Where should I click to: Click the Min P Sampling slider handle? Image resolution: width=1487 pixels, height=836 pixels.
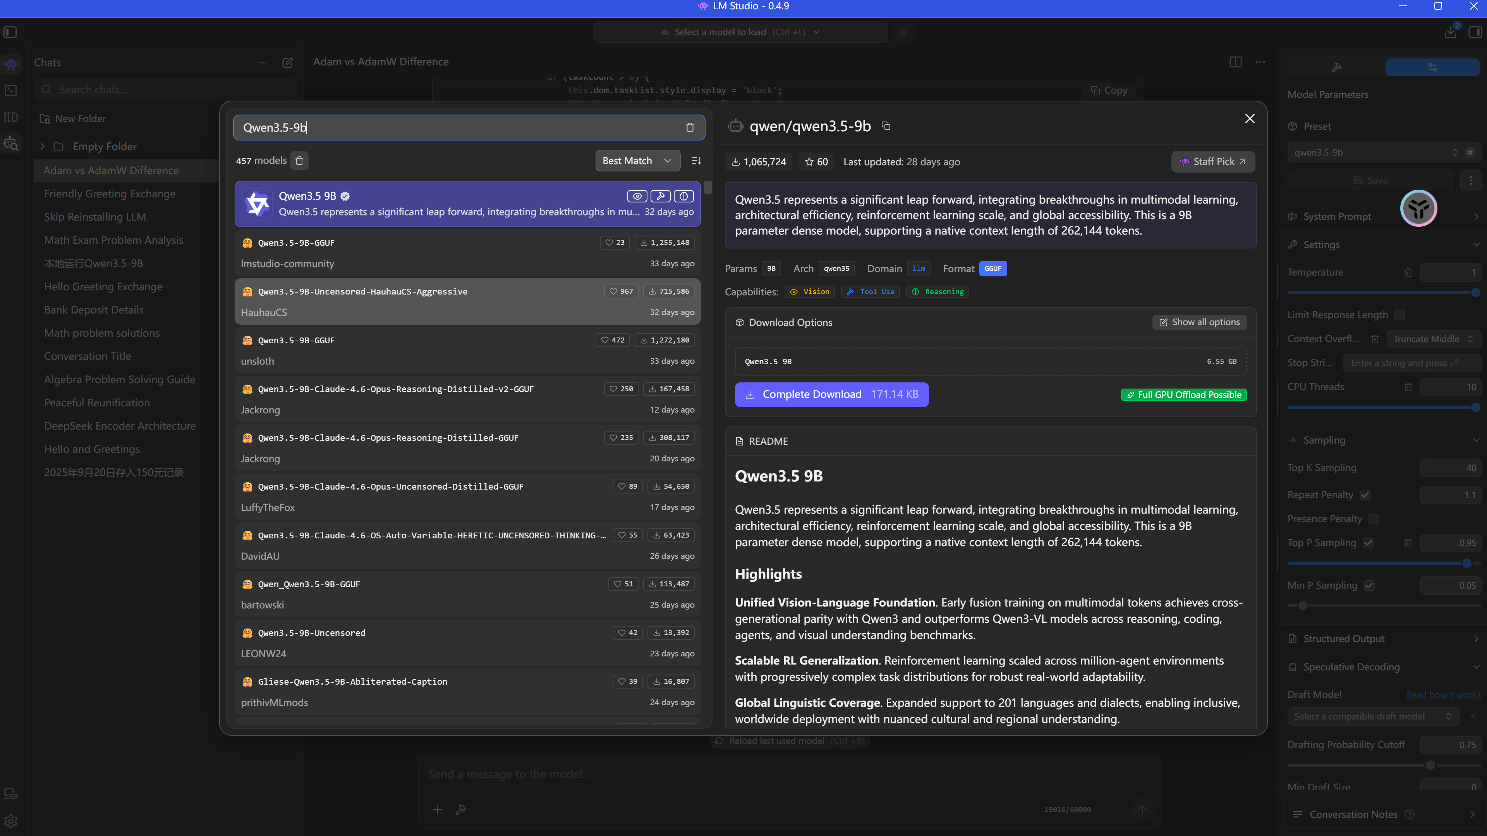point(1302,606)
